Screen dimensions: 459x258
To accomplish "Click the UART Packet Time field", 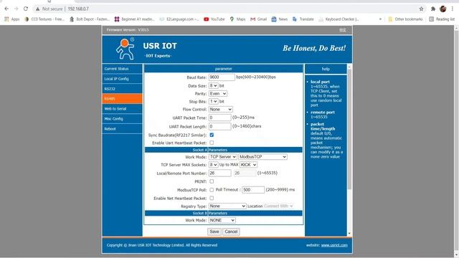I will (x=220, y=118).
